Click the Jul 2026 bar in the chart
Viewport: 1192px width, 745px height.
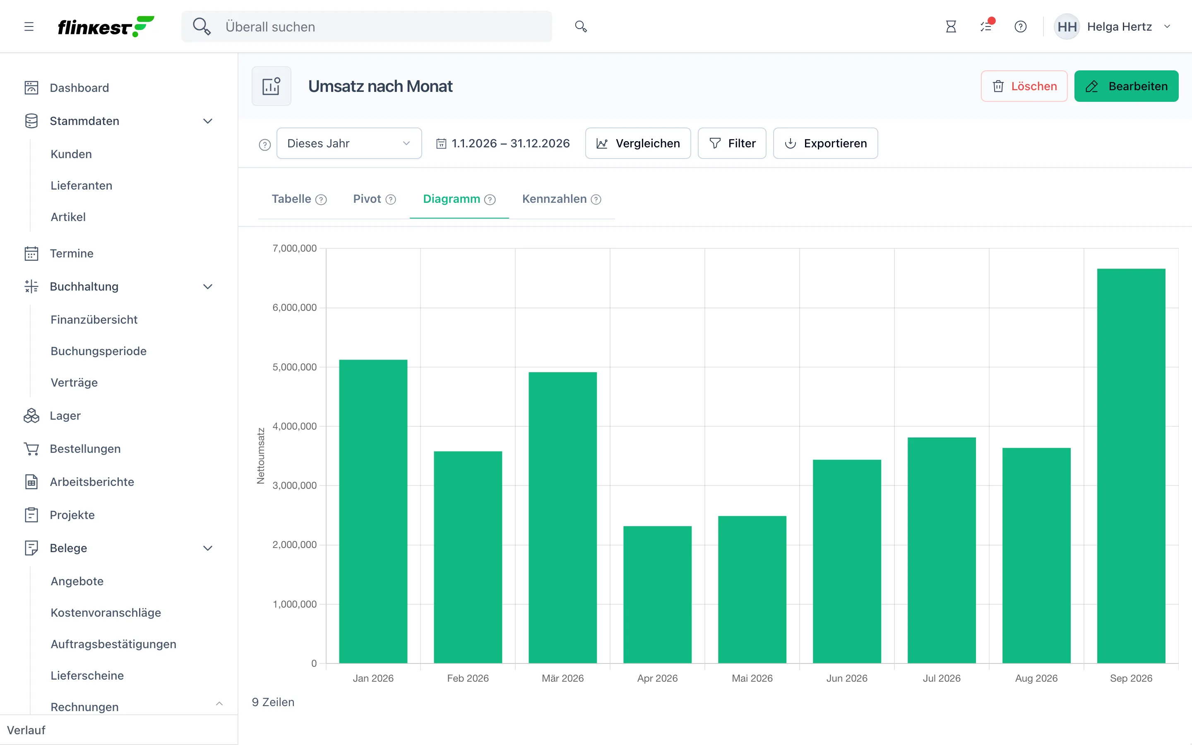[x=941, y=550]
